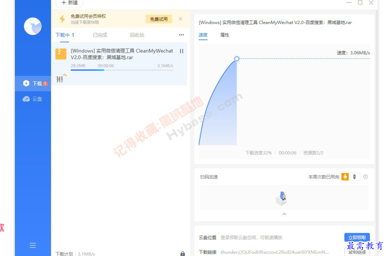Click the thunder:// download link text
This screenshot has width=386, height=256.
pos(274,252)
